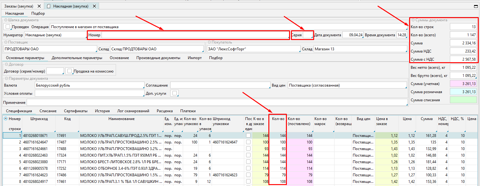This screenshot has width=480, height=186.
Task: Open the Валюта field with Белорусский рубль
Action: pos(89,85)
